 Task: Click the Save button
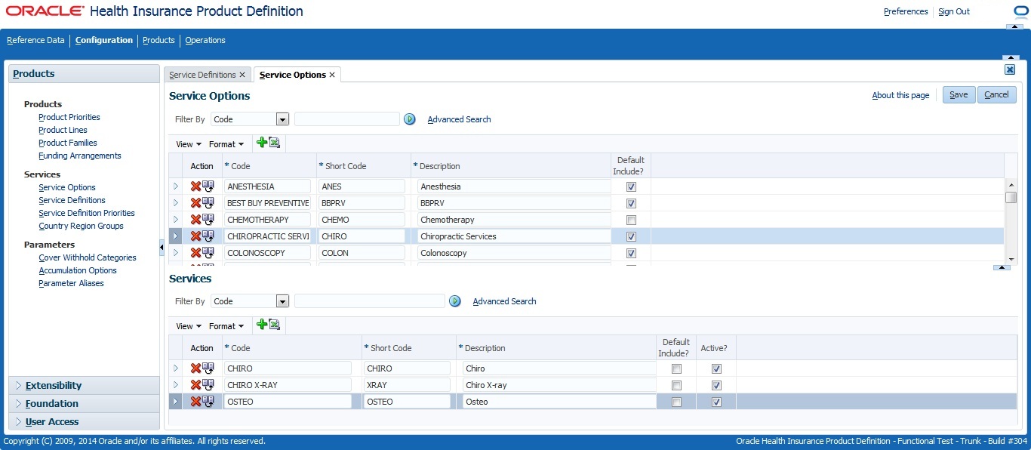pos(959,94)
